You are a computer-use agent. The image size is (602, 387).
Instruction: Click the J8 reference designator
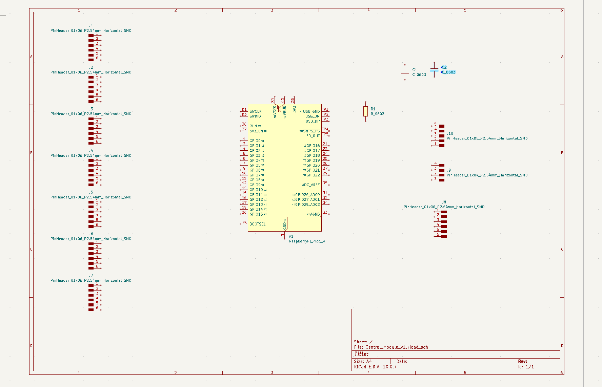tap(444, 202)
